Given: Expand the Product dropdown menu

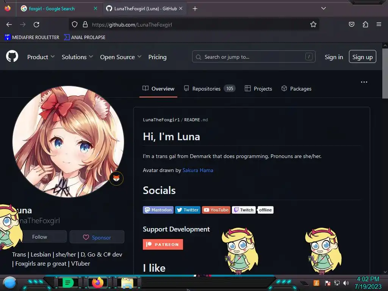Looking at the screenshot, I should [41, 57].
